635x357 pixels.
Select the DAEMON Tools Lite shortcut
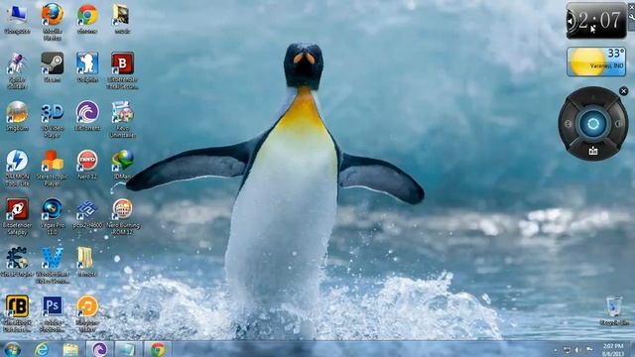tap(17, 168)
